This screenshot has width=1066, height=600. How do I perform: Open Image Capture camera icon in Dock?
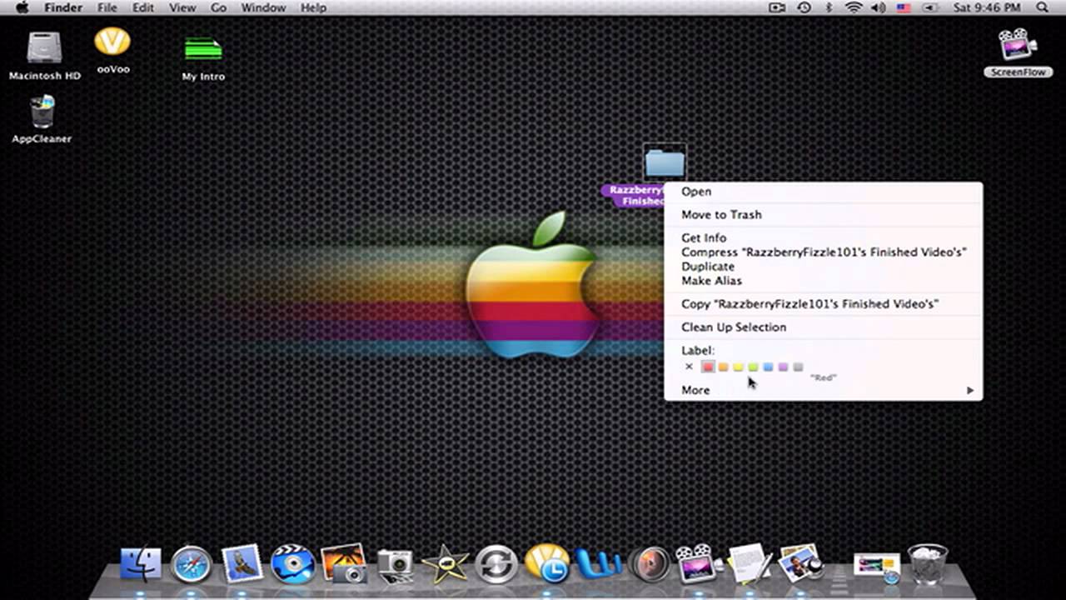coord(395,565)
